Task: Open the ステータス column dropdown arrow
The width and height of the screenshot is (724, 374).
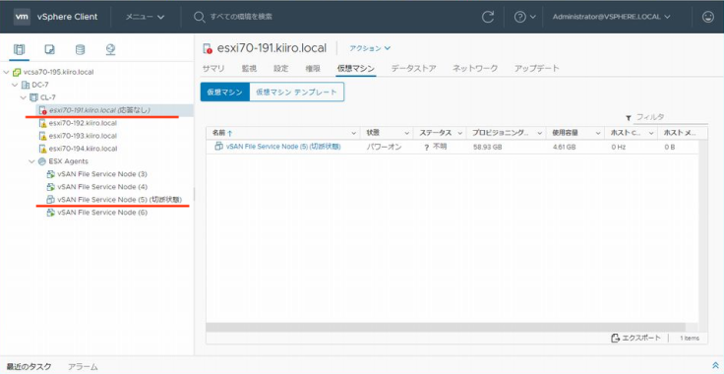Action: 460,133
